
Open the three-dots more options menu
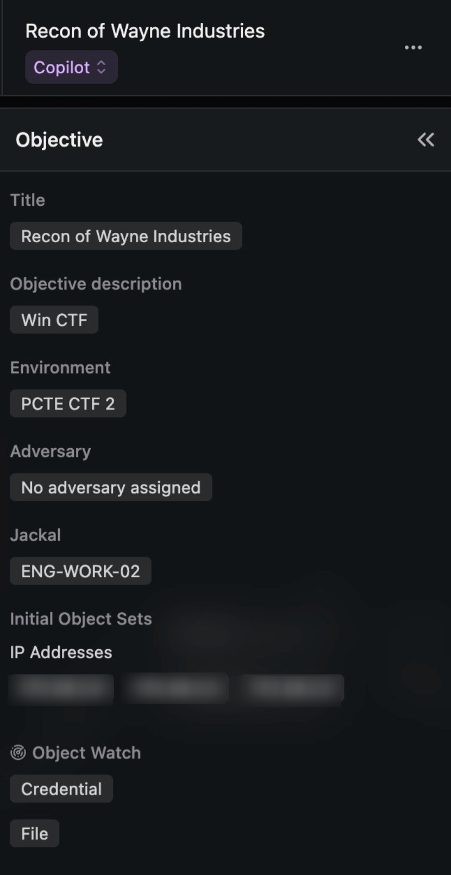413,48
